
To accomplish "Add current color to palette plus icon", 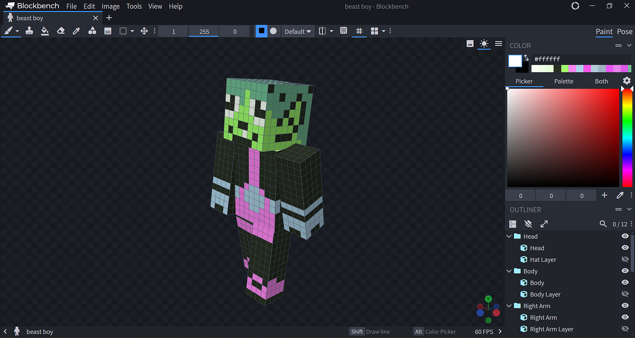I will pyautogui.click(x=604, y=195).
